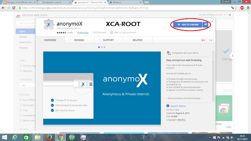Click the 1.5k plus-one count

210,40
